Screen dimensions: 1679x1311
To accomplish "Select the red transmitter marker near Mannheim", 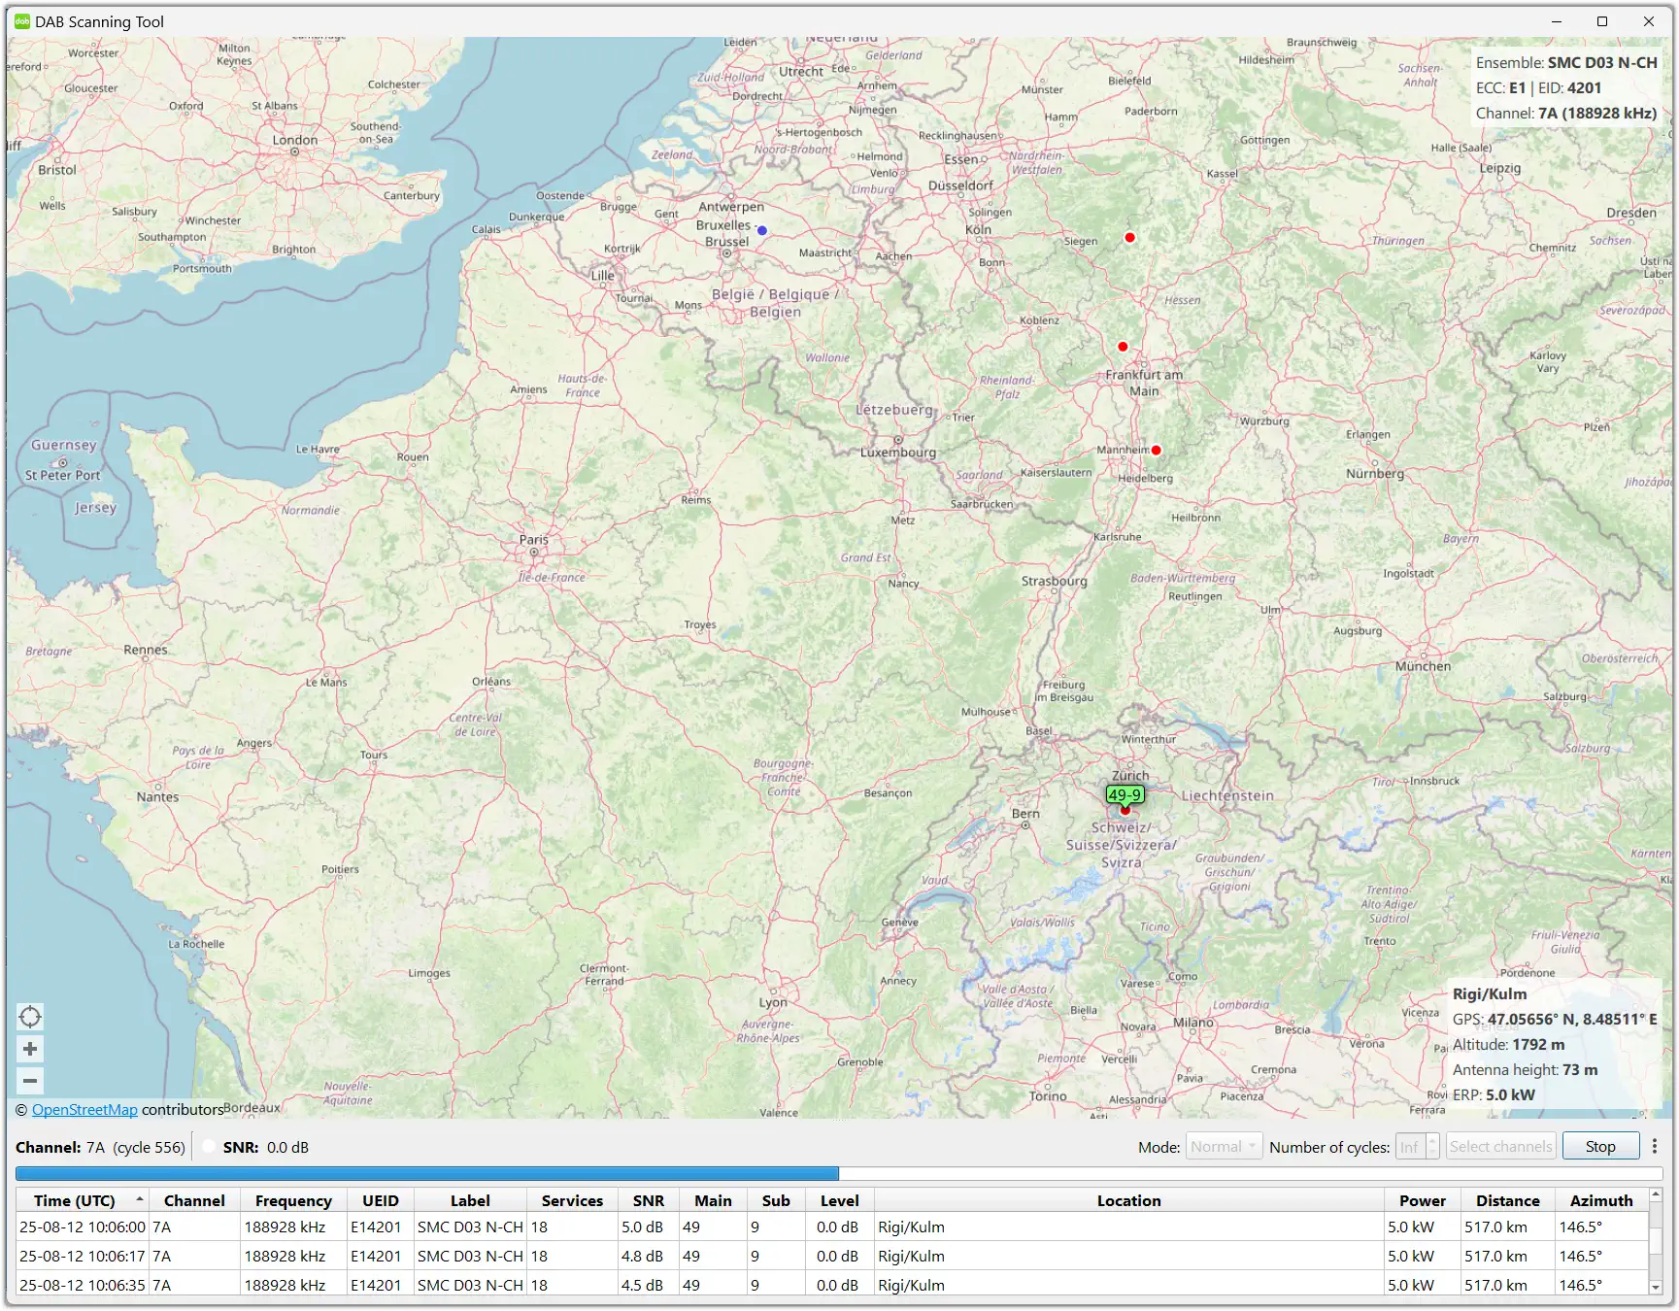I will pos(1156,451).
